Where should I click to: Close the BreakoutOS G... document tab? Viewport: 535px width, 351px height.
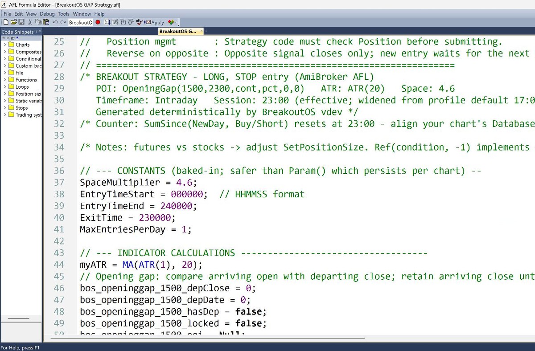pyautogui.click(x=202, y=31)
